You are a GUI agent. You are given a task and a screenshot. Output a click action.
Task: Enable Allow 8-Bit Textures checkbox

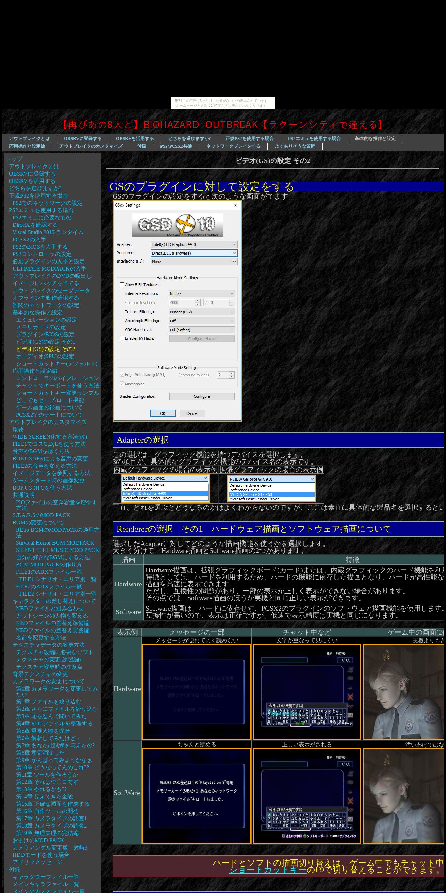[x=122, y=285]
